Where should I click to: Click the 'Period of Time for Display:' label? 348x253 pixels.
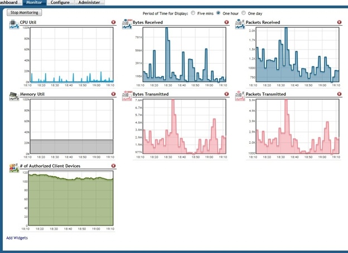[165, 13]
